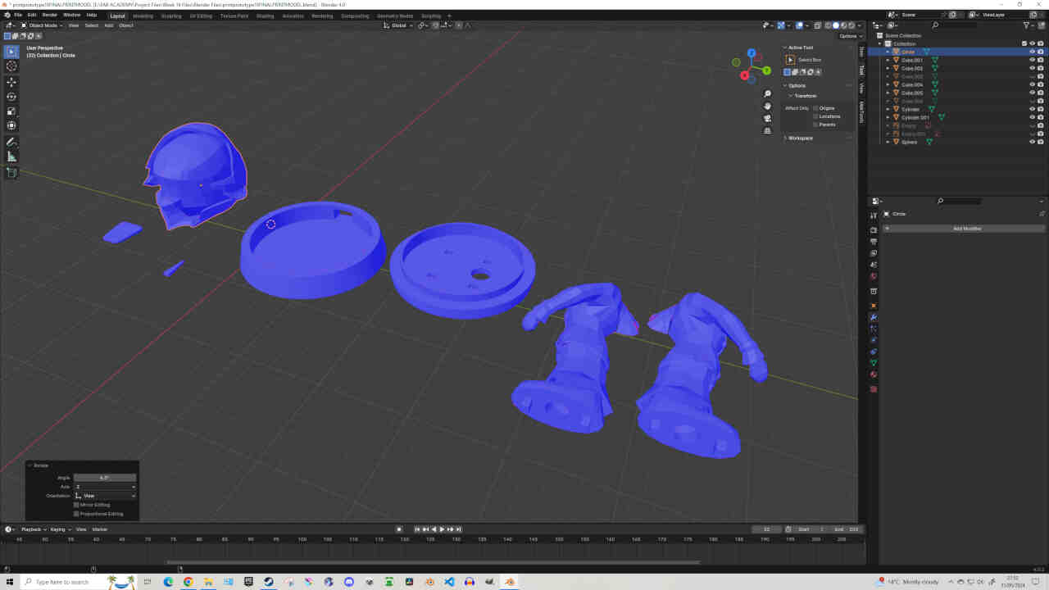
Task: Switch to the Shading workspace tab
Action: [x=265, y=16]
